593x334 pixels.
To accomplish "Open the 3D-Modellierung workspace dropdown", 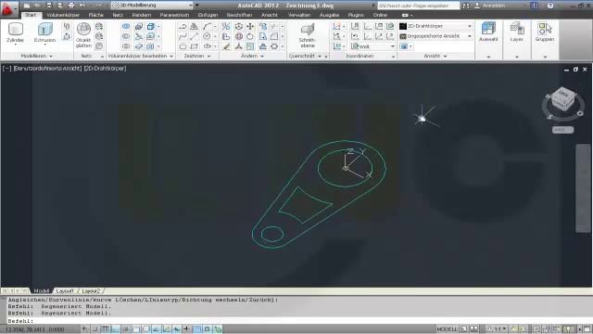I will coord(153,6).
